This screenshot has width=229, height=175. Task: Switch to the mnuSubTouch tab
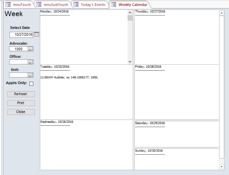pos(56,5)
